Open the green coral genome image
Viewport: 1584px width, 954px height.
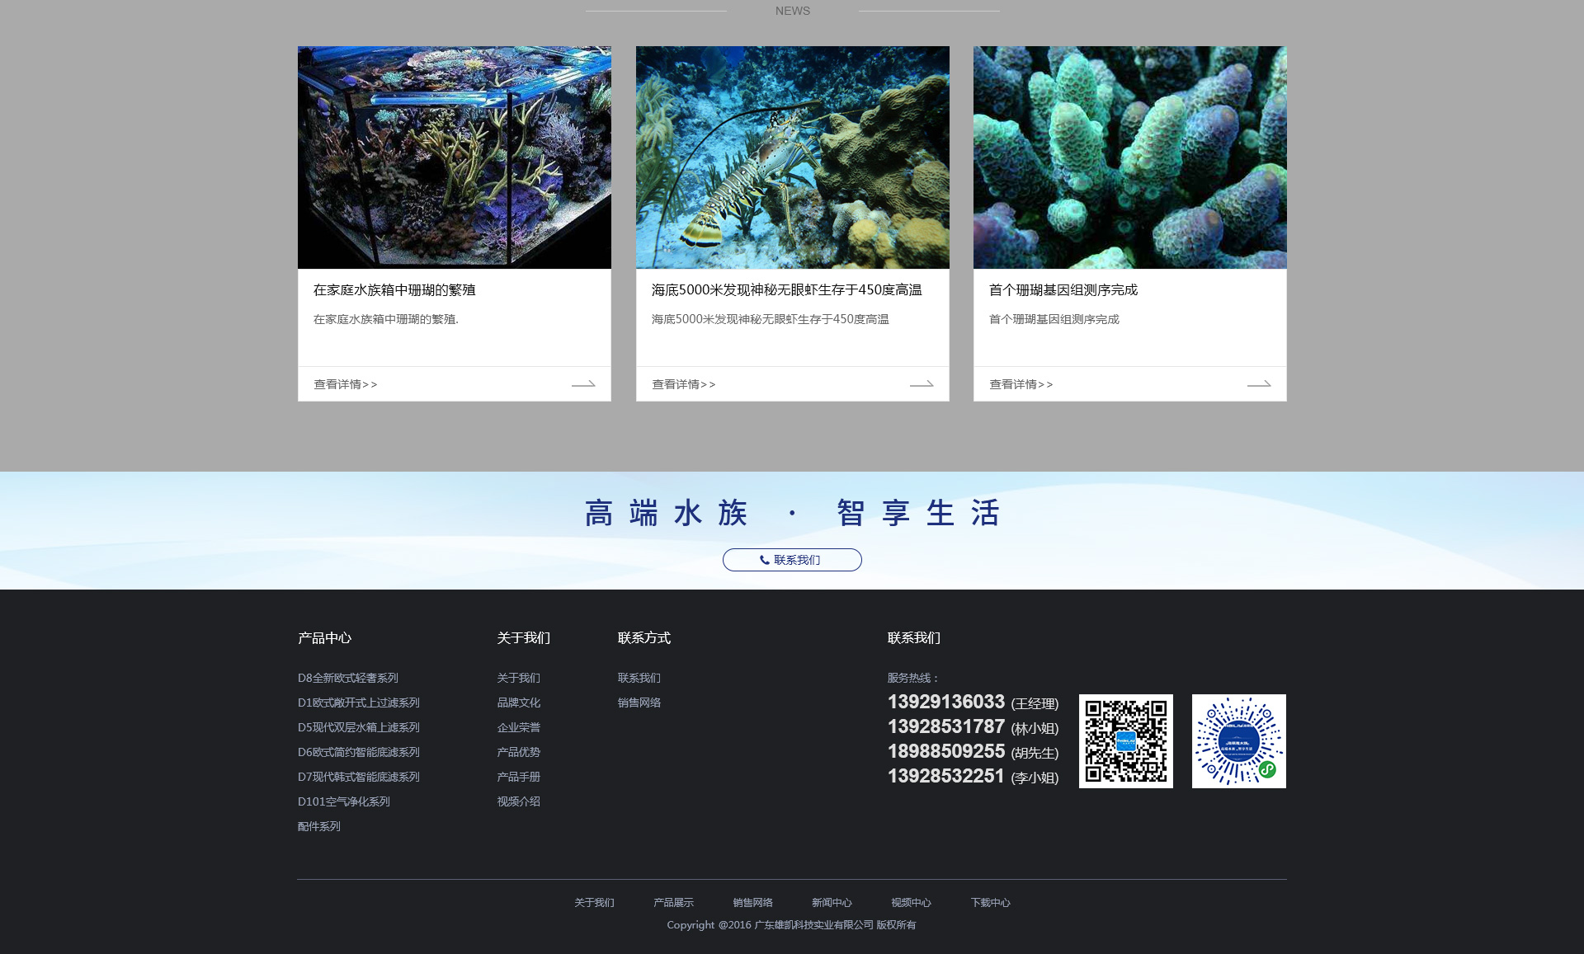coord(1129,157)
